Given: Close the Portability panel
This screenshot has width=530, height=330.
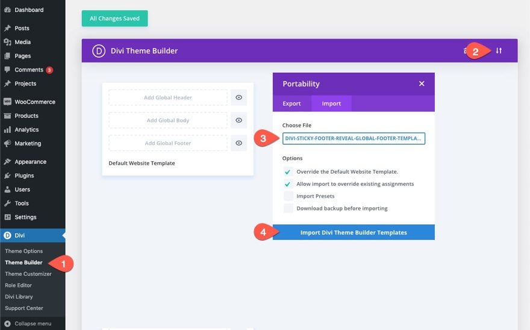Looking at the screenshot, I should pyautogui.click(x=422, y=84).
